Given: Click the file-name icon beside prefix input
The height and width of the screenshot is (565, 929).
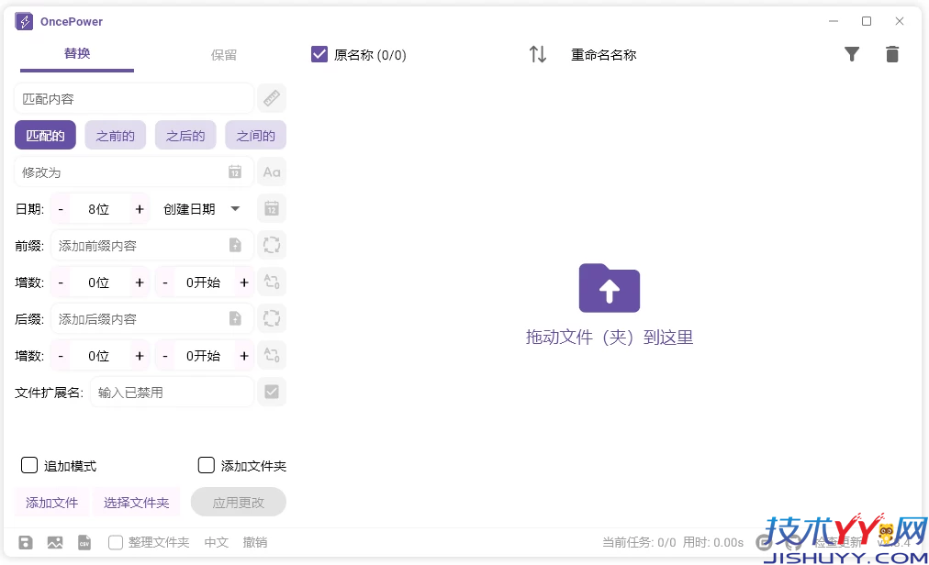Looking at the screenshot, I should click(235, 245).
